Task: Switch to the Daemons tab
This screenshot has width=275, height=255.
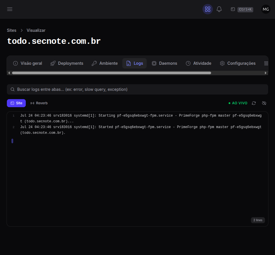Action: click(164, 63)
